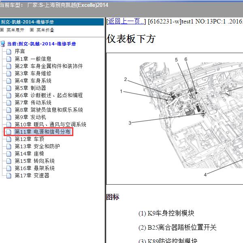Click legend entry (2) B25离合器踏板位置开关
The height and width of the screenshot is (243, 243).
177,228
